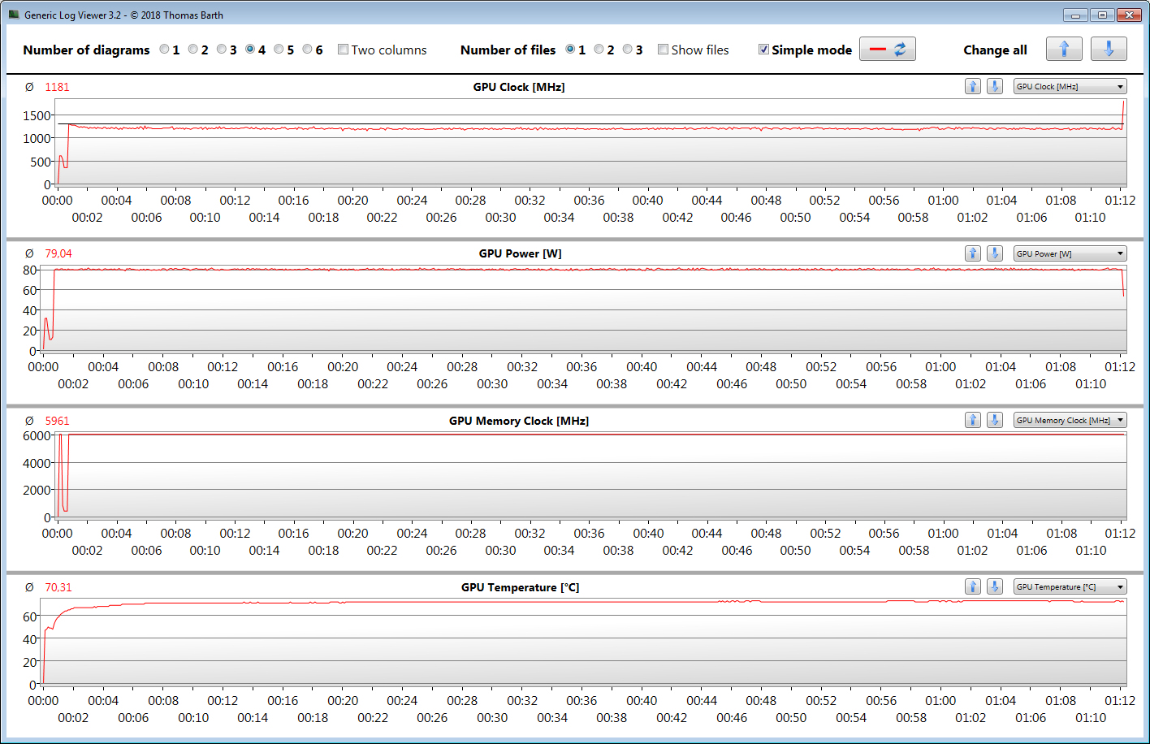
Task: Open the GPU Clock [MHz] dropdown
Action: 1070,87
